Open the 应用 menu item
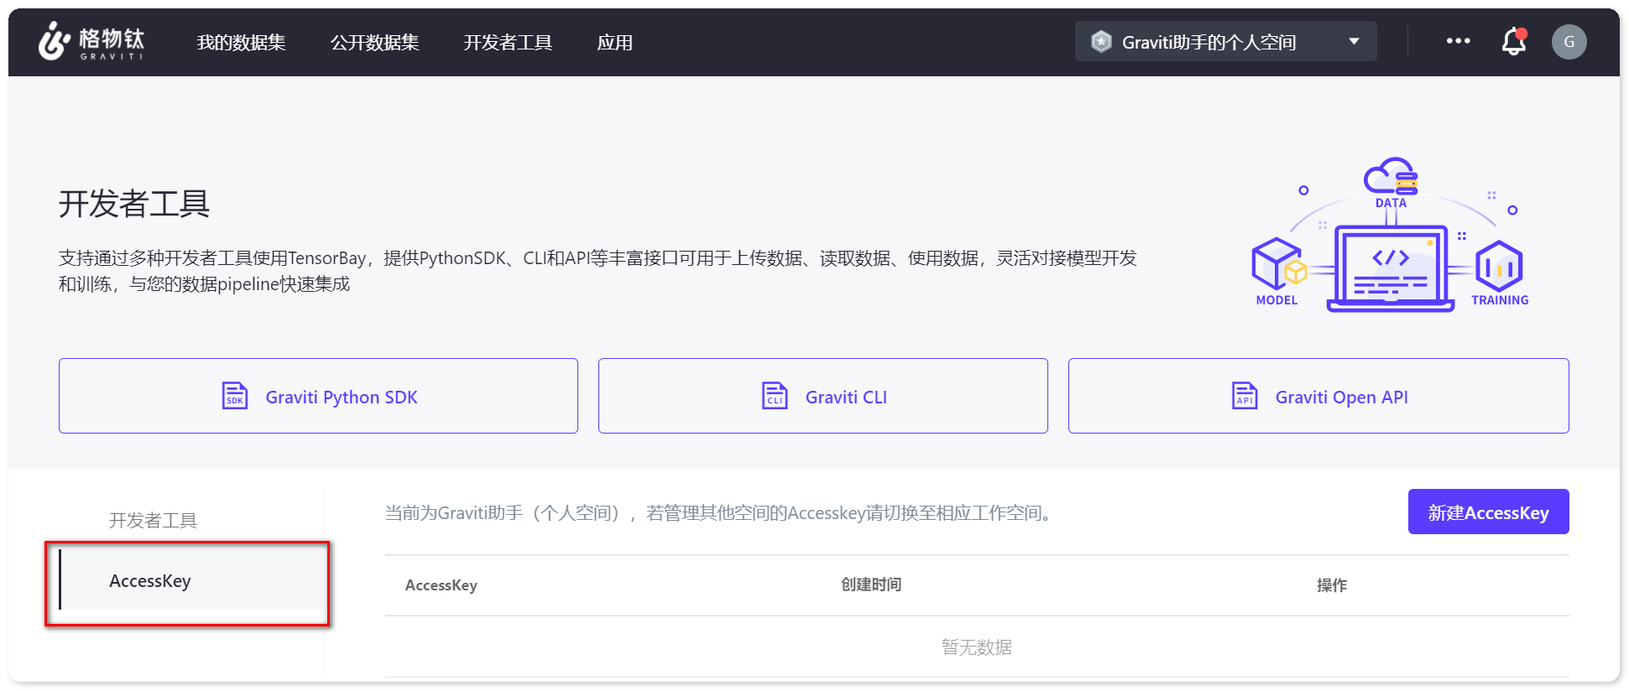The width and height of the screenshot is (1629, 691). click(x=614, y=43)
